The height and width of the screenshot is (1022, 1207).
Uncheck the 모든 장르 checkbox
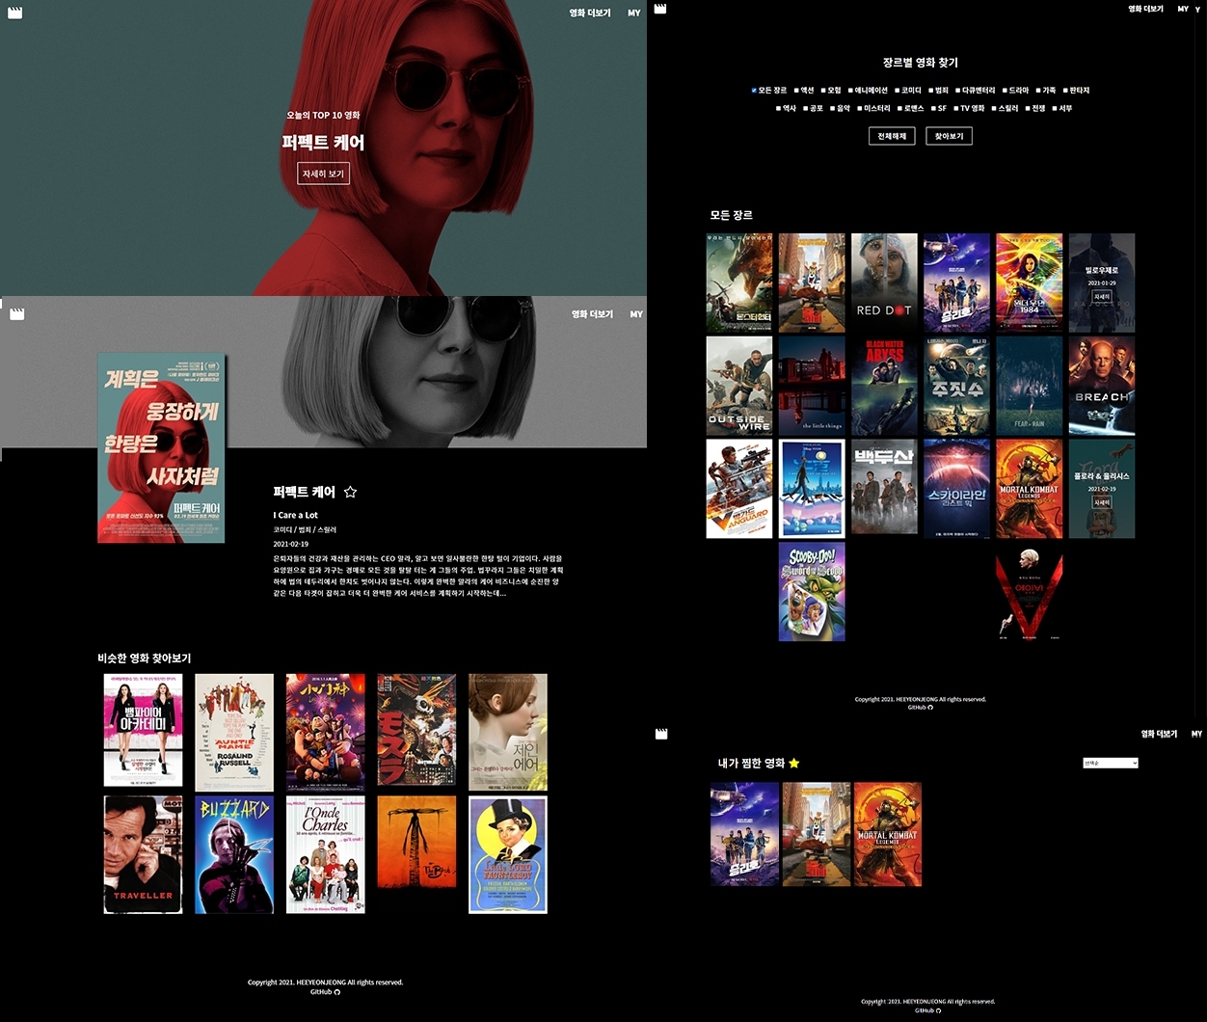[x=754, y=91]
